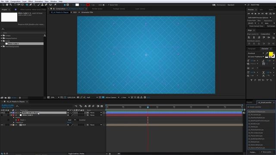The image size is (276, 155).
Task: Select the Pan Behind anchor point tool
Action: [22, 5]
